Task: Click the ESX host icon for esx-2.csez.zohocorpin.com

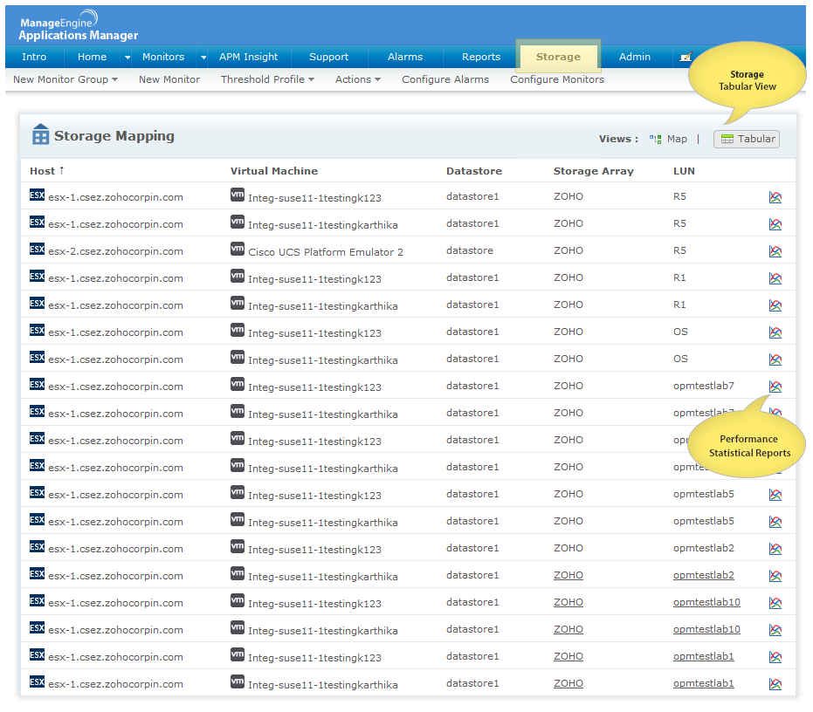Action: click(x=37, y=250)
